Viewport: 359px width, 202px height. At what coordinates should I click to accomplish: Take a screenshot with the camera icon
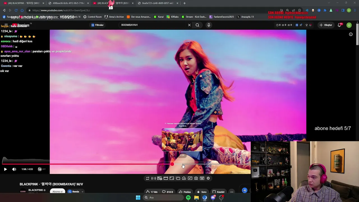coord(196,178)
